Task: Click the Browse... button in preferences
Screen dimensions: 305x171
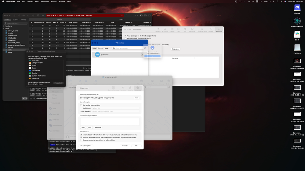Action: [x=176, y=49]
